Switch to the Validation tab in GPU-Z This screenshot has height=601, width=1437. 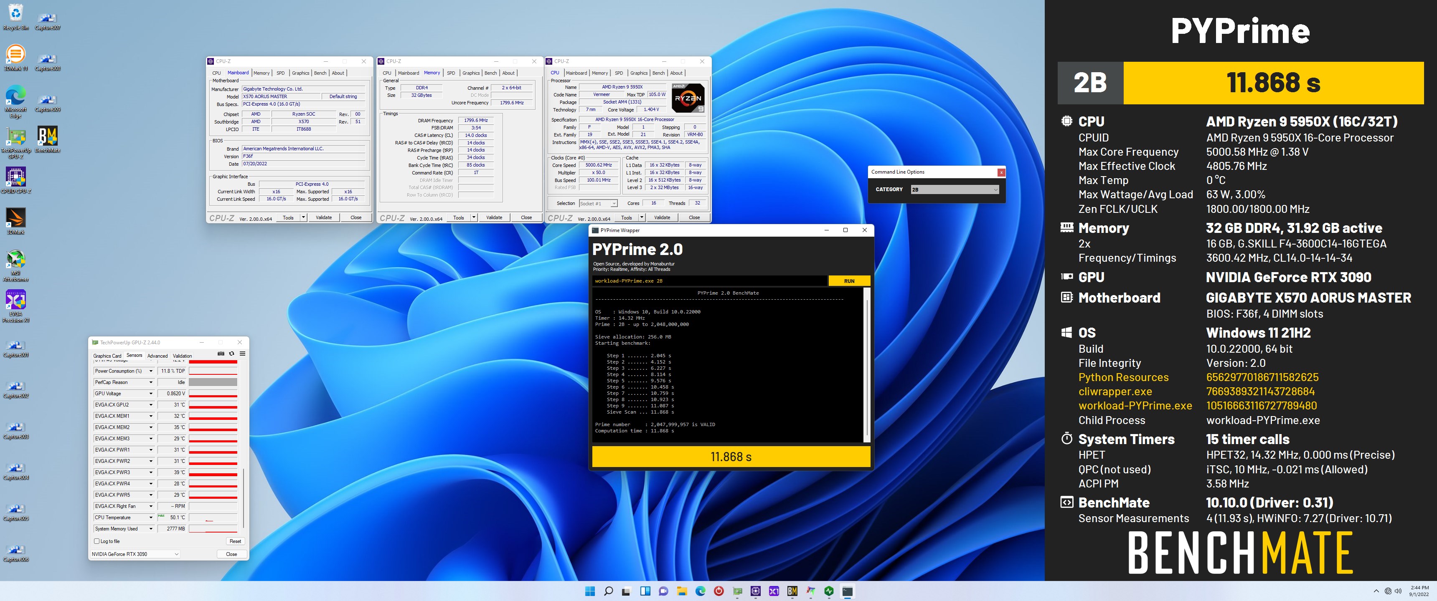pyautogui.click(x=183, y=356)
